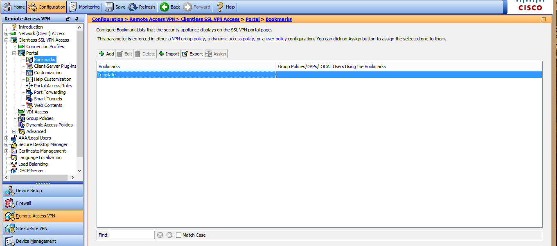Click the Load Balancing tree icon
Screen dimensions: 557x246
click(14, 164)
